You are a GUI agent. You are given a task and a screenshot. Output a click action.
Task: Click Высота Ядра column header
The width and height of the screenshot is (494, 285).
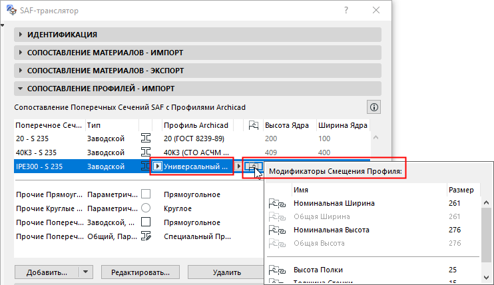point(289,125)
